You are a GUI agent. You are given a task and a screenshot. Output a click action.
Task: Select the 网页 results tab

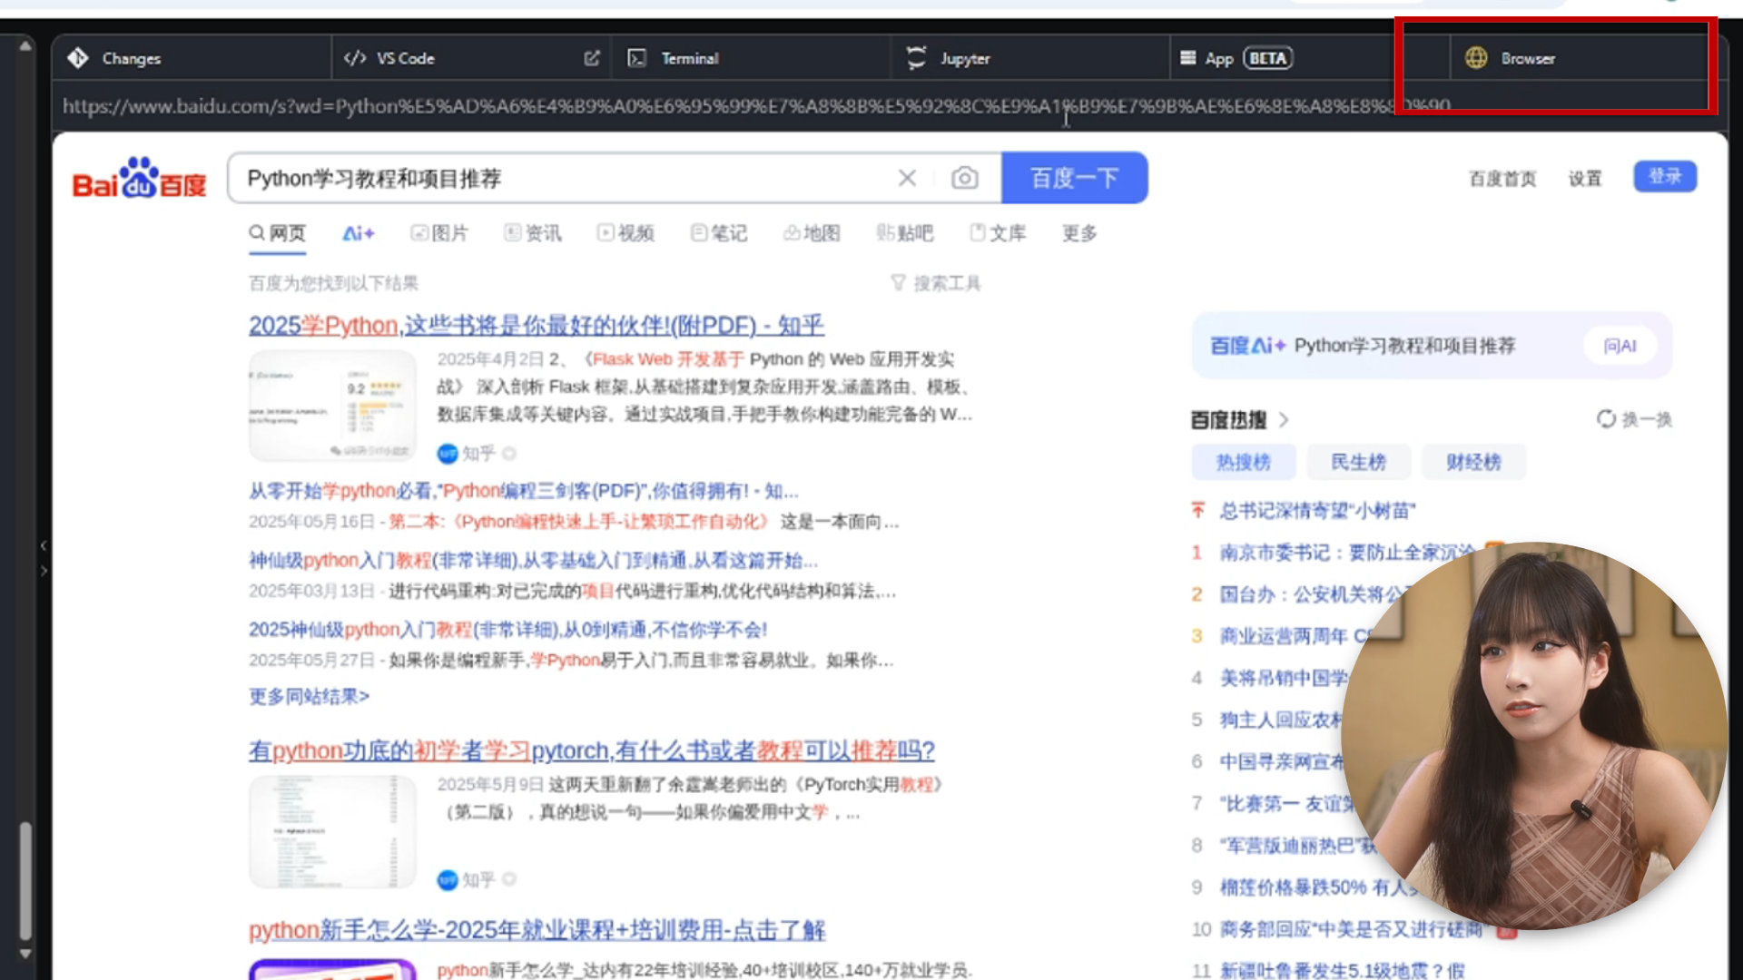point(278,233)
